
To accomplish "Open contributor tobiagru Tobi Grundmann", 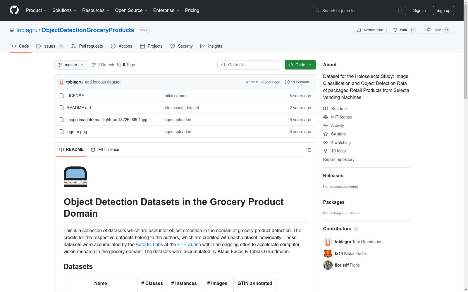I will coord(359,242).
